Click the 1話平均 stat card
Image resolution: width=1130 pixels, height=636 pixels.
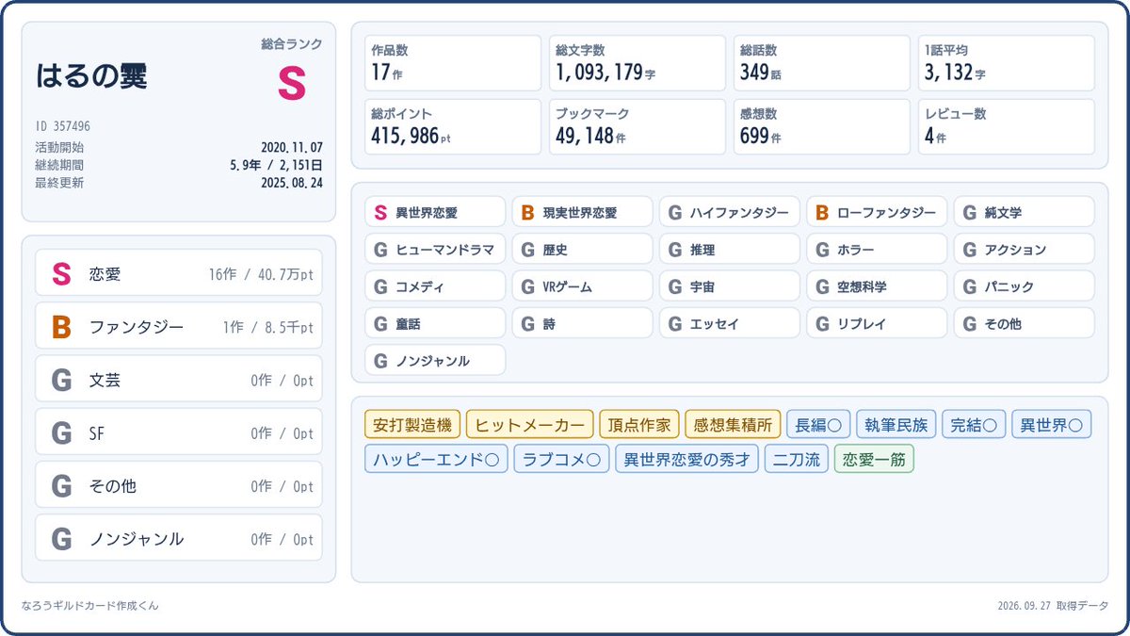(x=1007, y=63)
